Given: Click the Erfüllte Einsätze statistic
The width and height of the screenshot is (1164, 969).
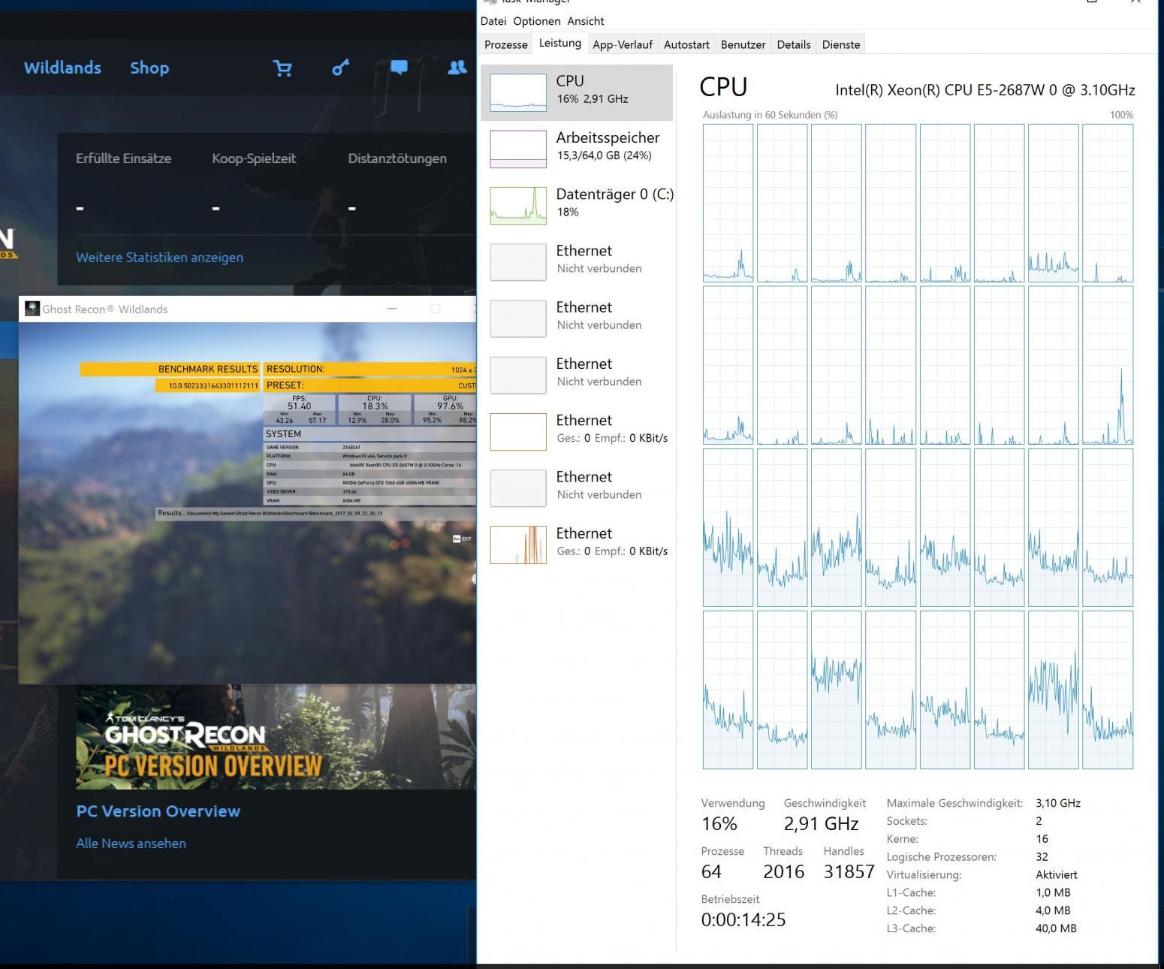Looking at the screenshot, I should coord(123,158).
